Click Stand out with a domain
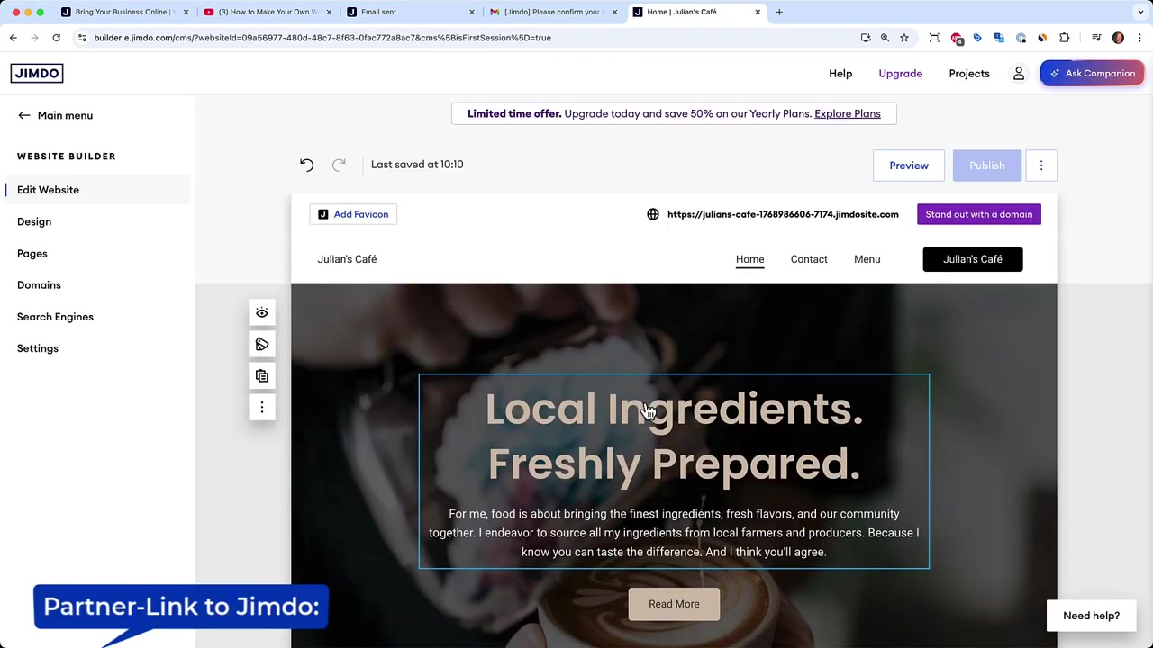 979,214
